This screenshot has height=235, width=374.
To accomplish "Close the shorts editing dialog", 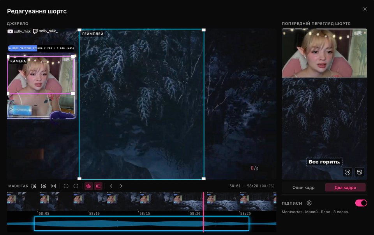I will tap(365, 9).
